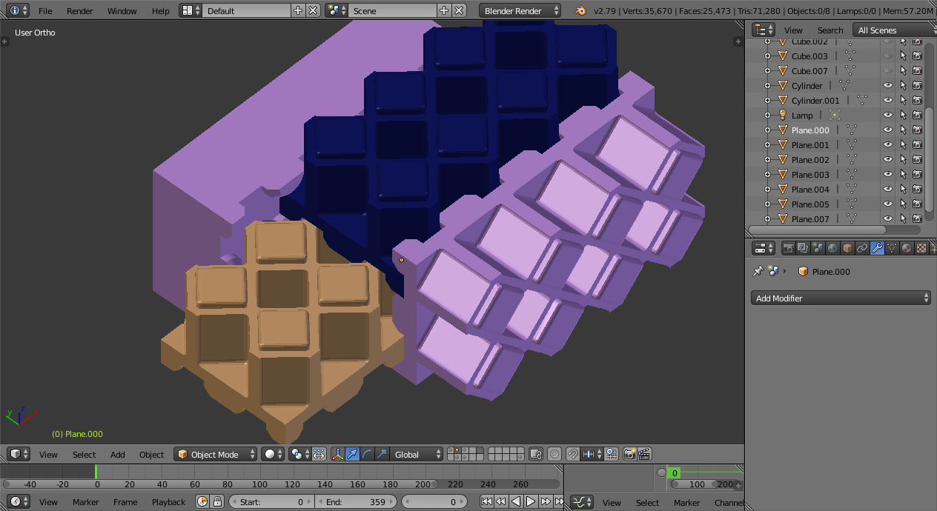Open the Render properties tab (camera icon)
The height and width of the screenshot is (511, 937).
pos(788,248)
